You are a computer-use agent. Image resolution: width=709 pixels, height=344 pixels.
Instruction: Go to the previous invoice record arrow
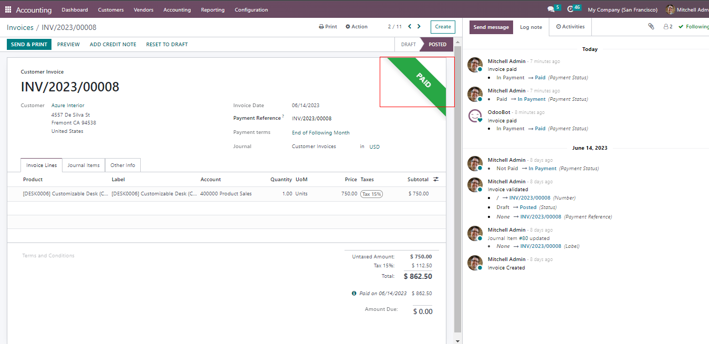click(x=409, y=26)
